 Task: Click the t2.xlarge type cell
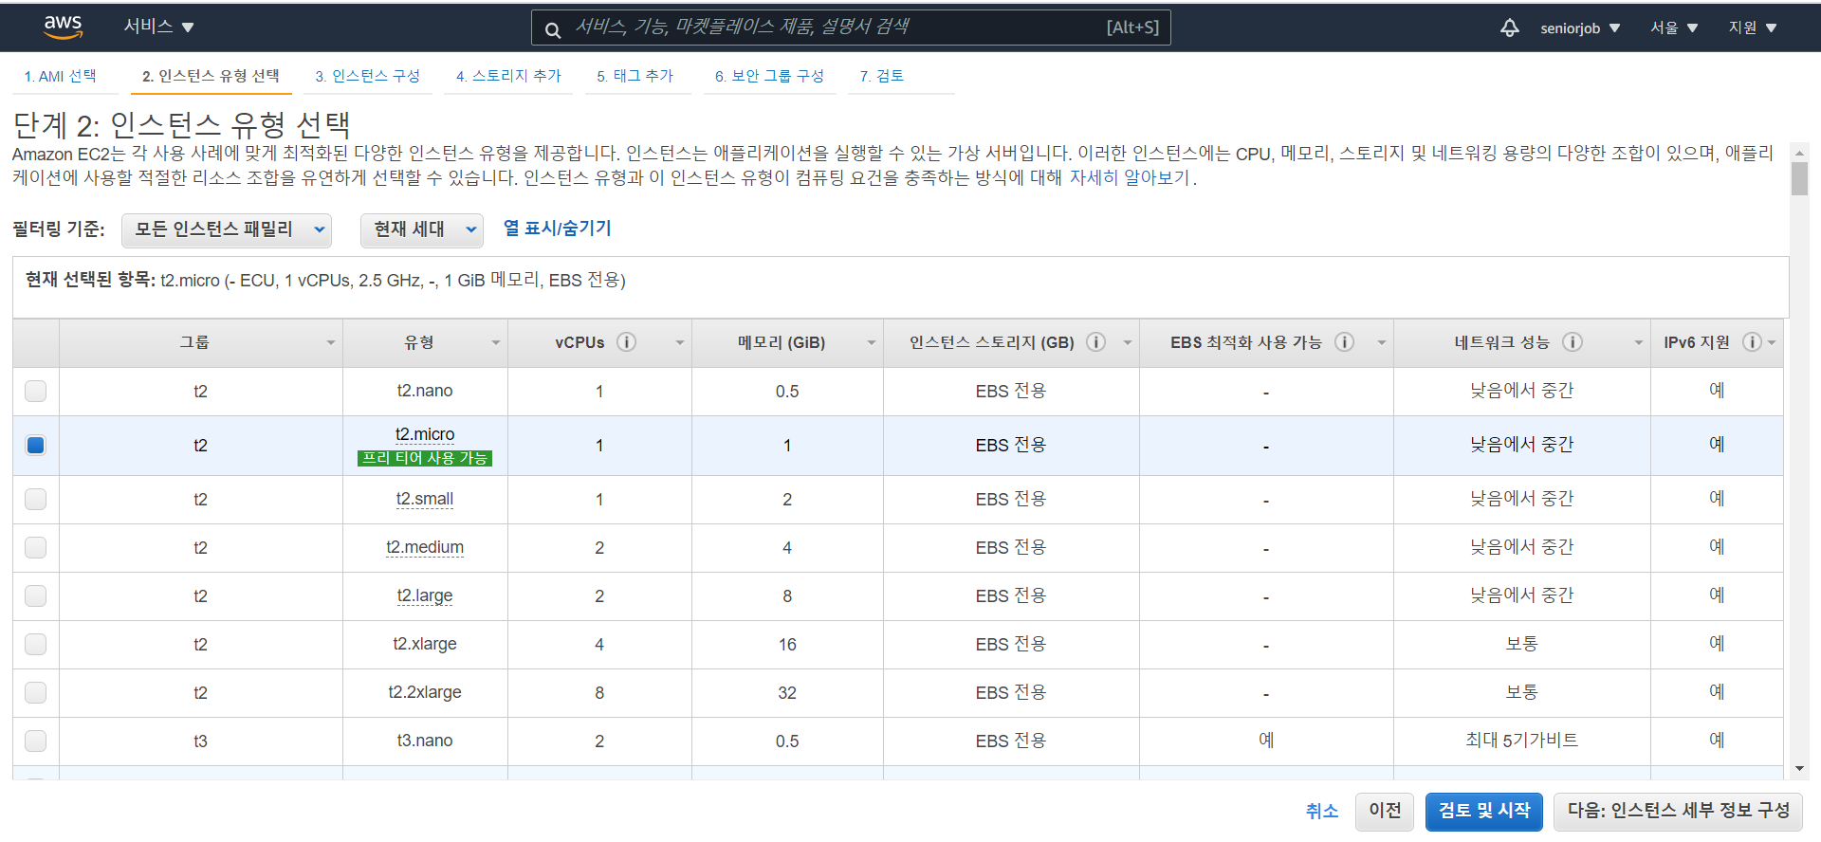tap(425, 644)
